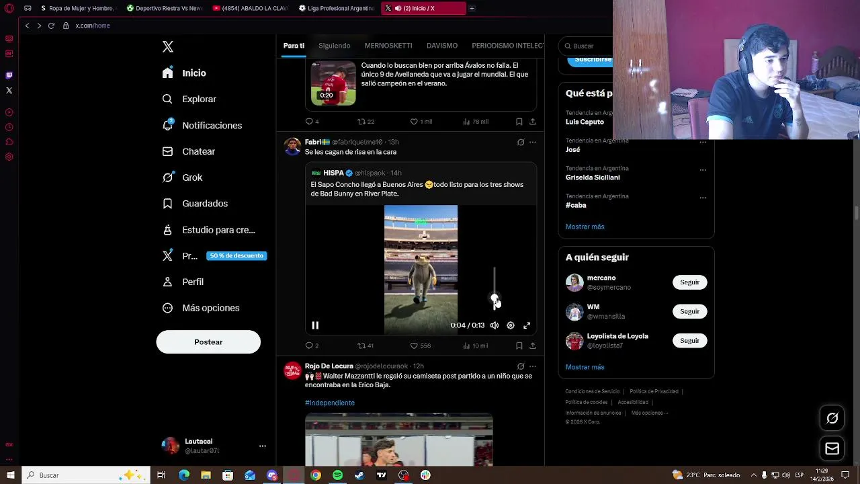Open more options for José trend
Viewport: 860px width, 484px height.
pos(703,142)
